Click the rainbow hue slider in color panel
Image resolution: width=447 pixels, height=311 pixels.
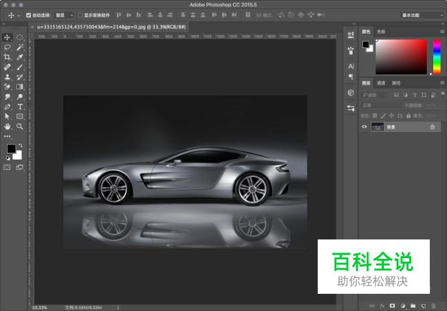[436, 55]
